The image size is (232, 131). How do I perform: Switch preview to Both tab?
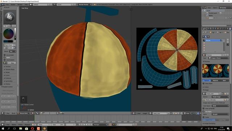(224, 80)
